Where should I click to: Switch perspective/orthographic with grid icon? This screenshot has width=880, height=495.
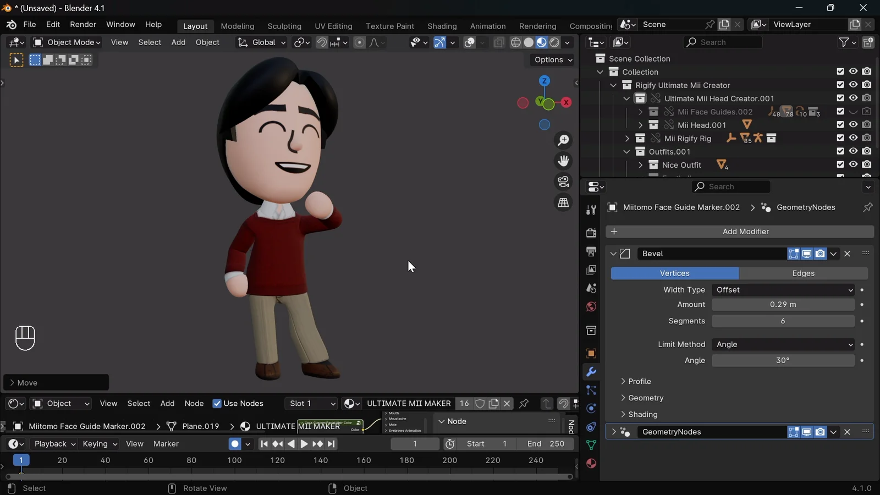pos(563,202)
